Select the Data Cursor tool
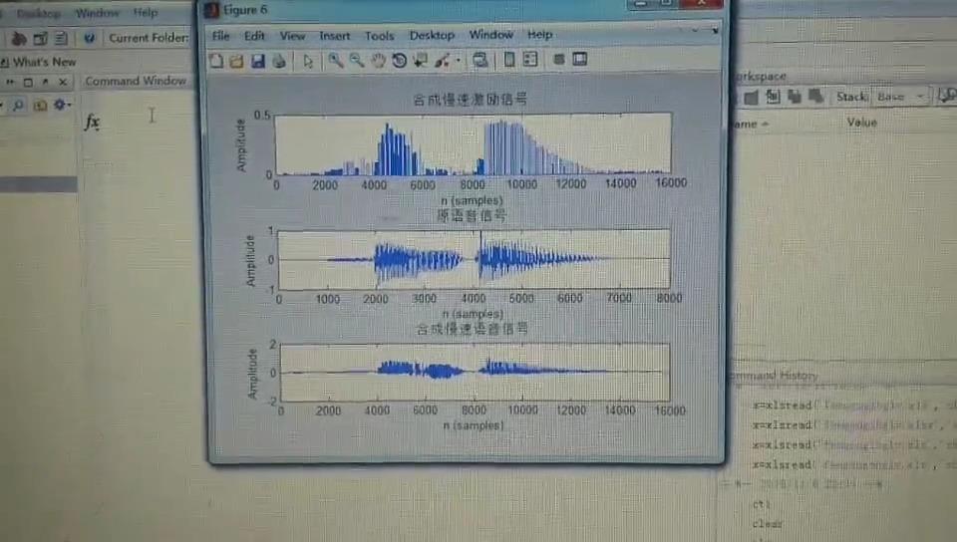Image resolution: width=957 pixels, height=542 pixels. coord(421,61)
